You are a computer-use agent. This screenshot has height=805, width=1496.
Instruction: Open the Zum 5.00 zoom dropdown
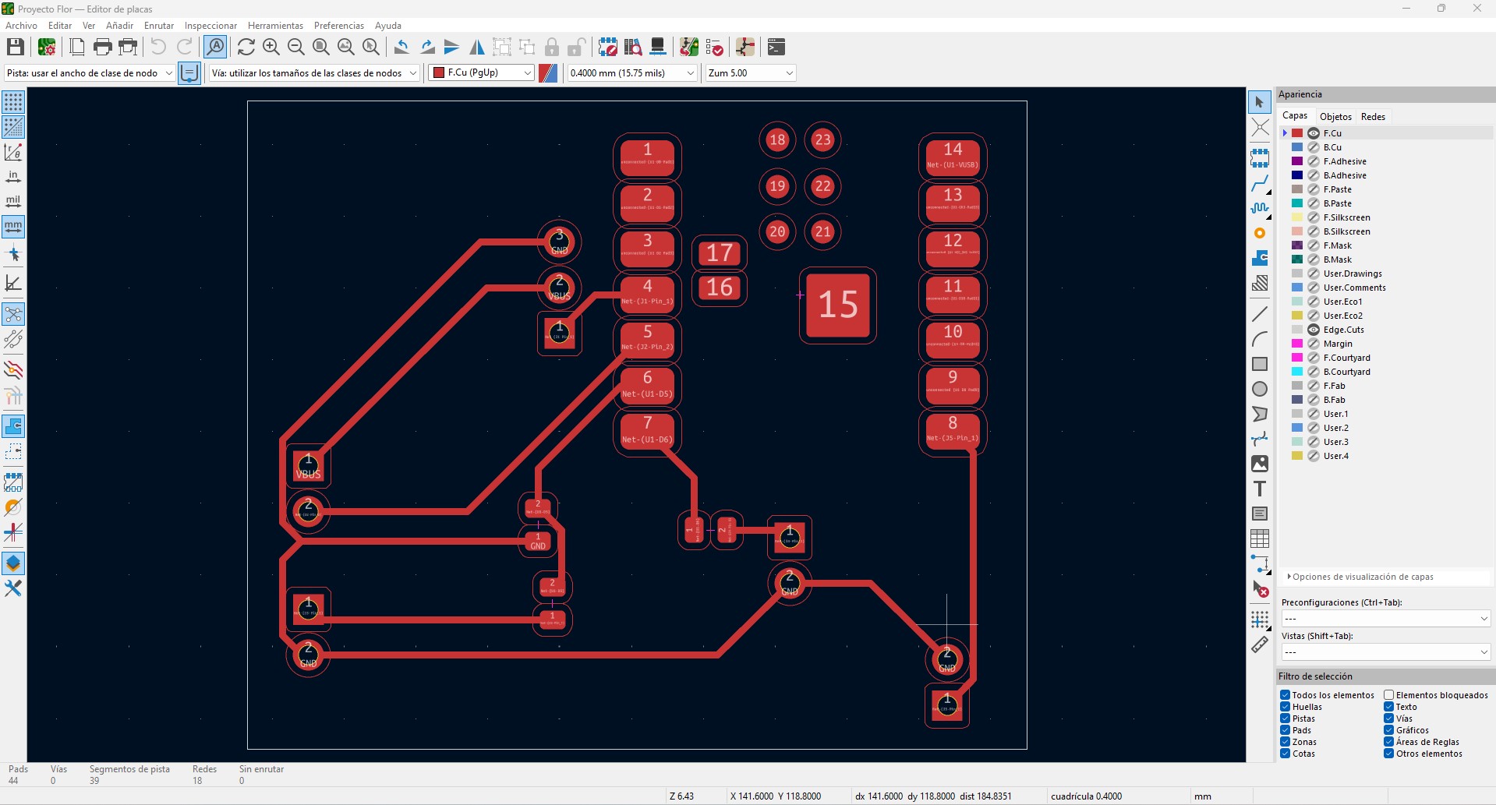tap(751, 72)
